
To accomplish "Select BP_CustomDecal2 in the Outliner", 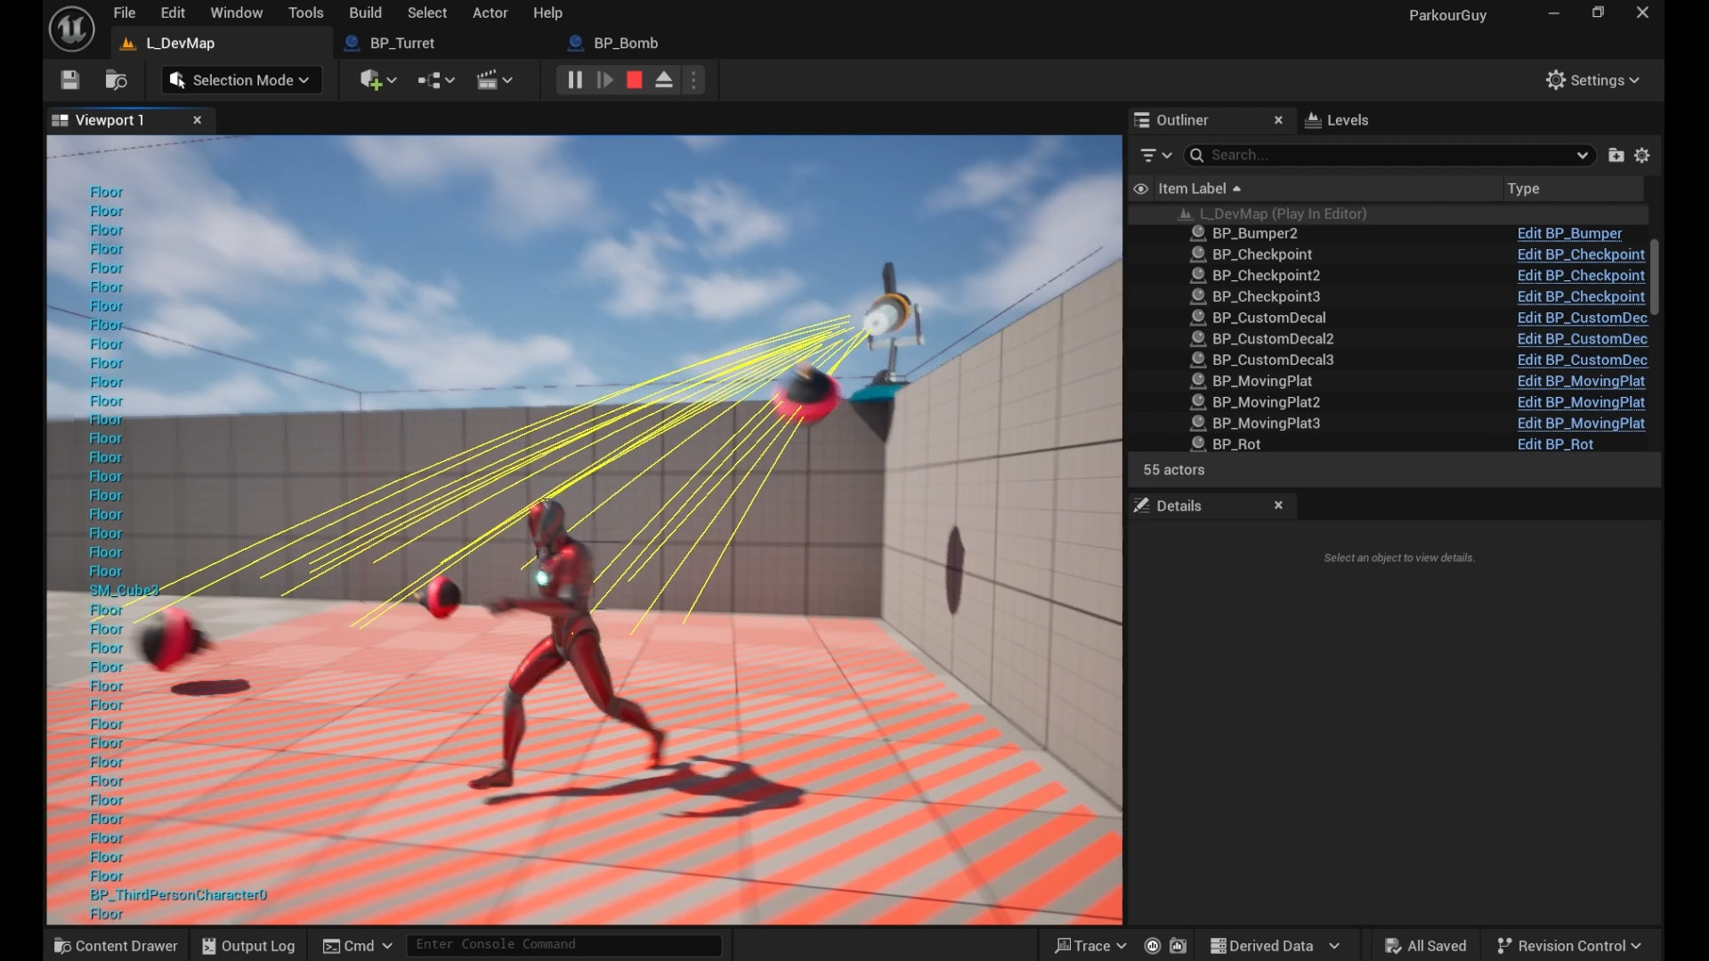I will point(1273,339).
